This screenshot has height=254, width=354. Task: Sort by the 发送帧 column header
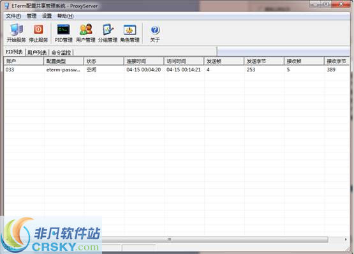coord(224,61)
